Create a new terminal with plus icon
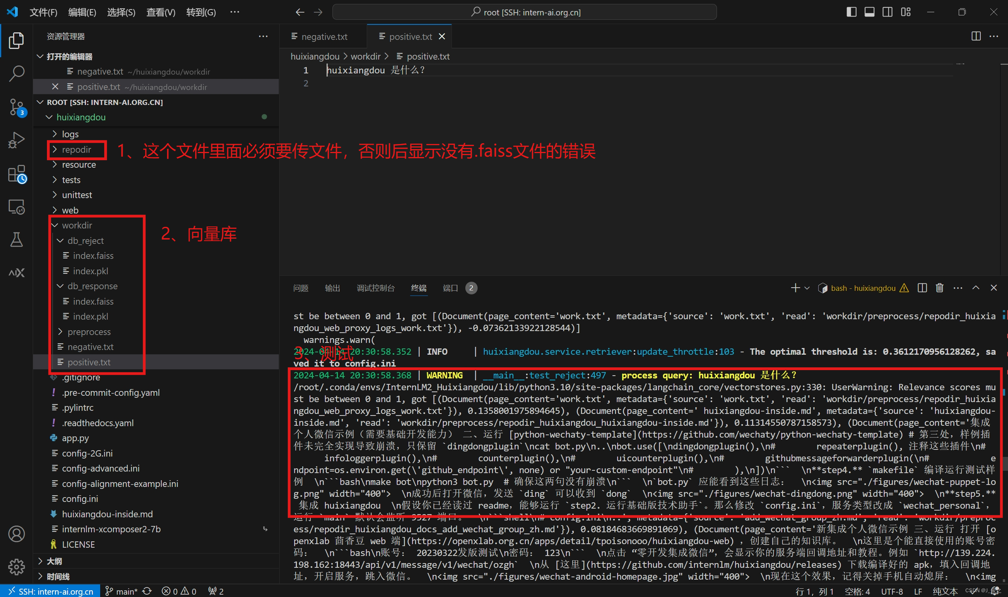1008x597 pixels. [795, 288]
